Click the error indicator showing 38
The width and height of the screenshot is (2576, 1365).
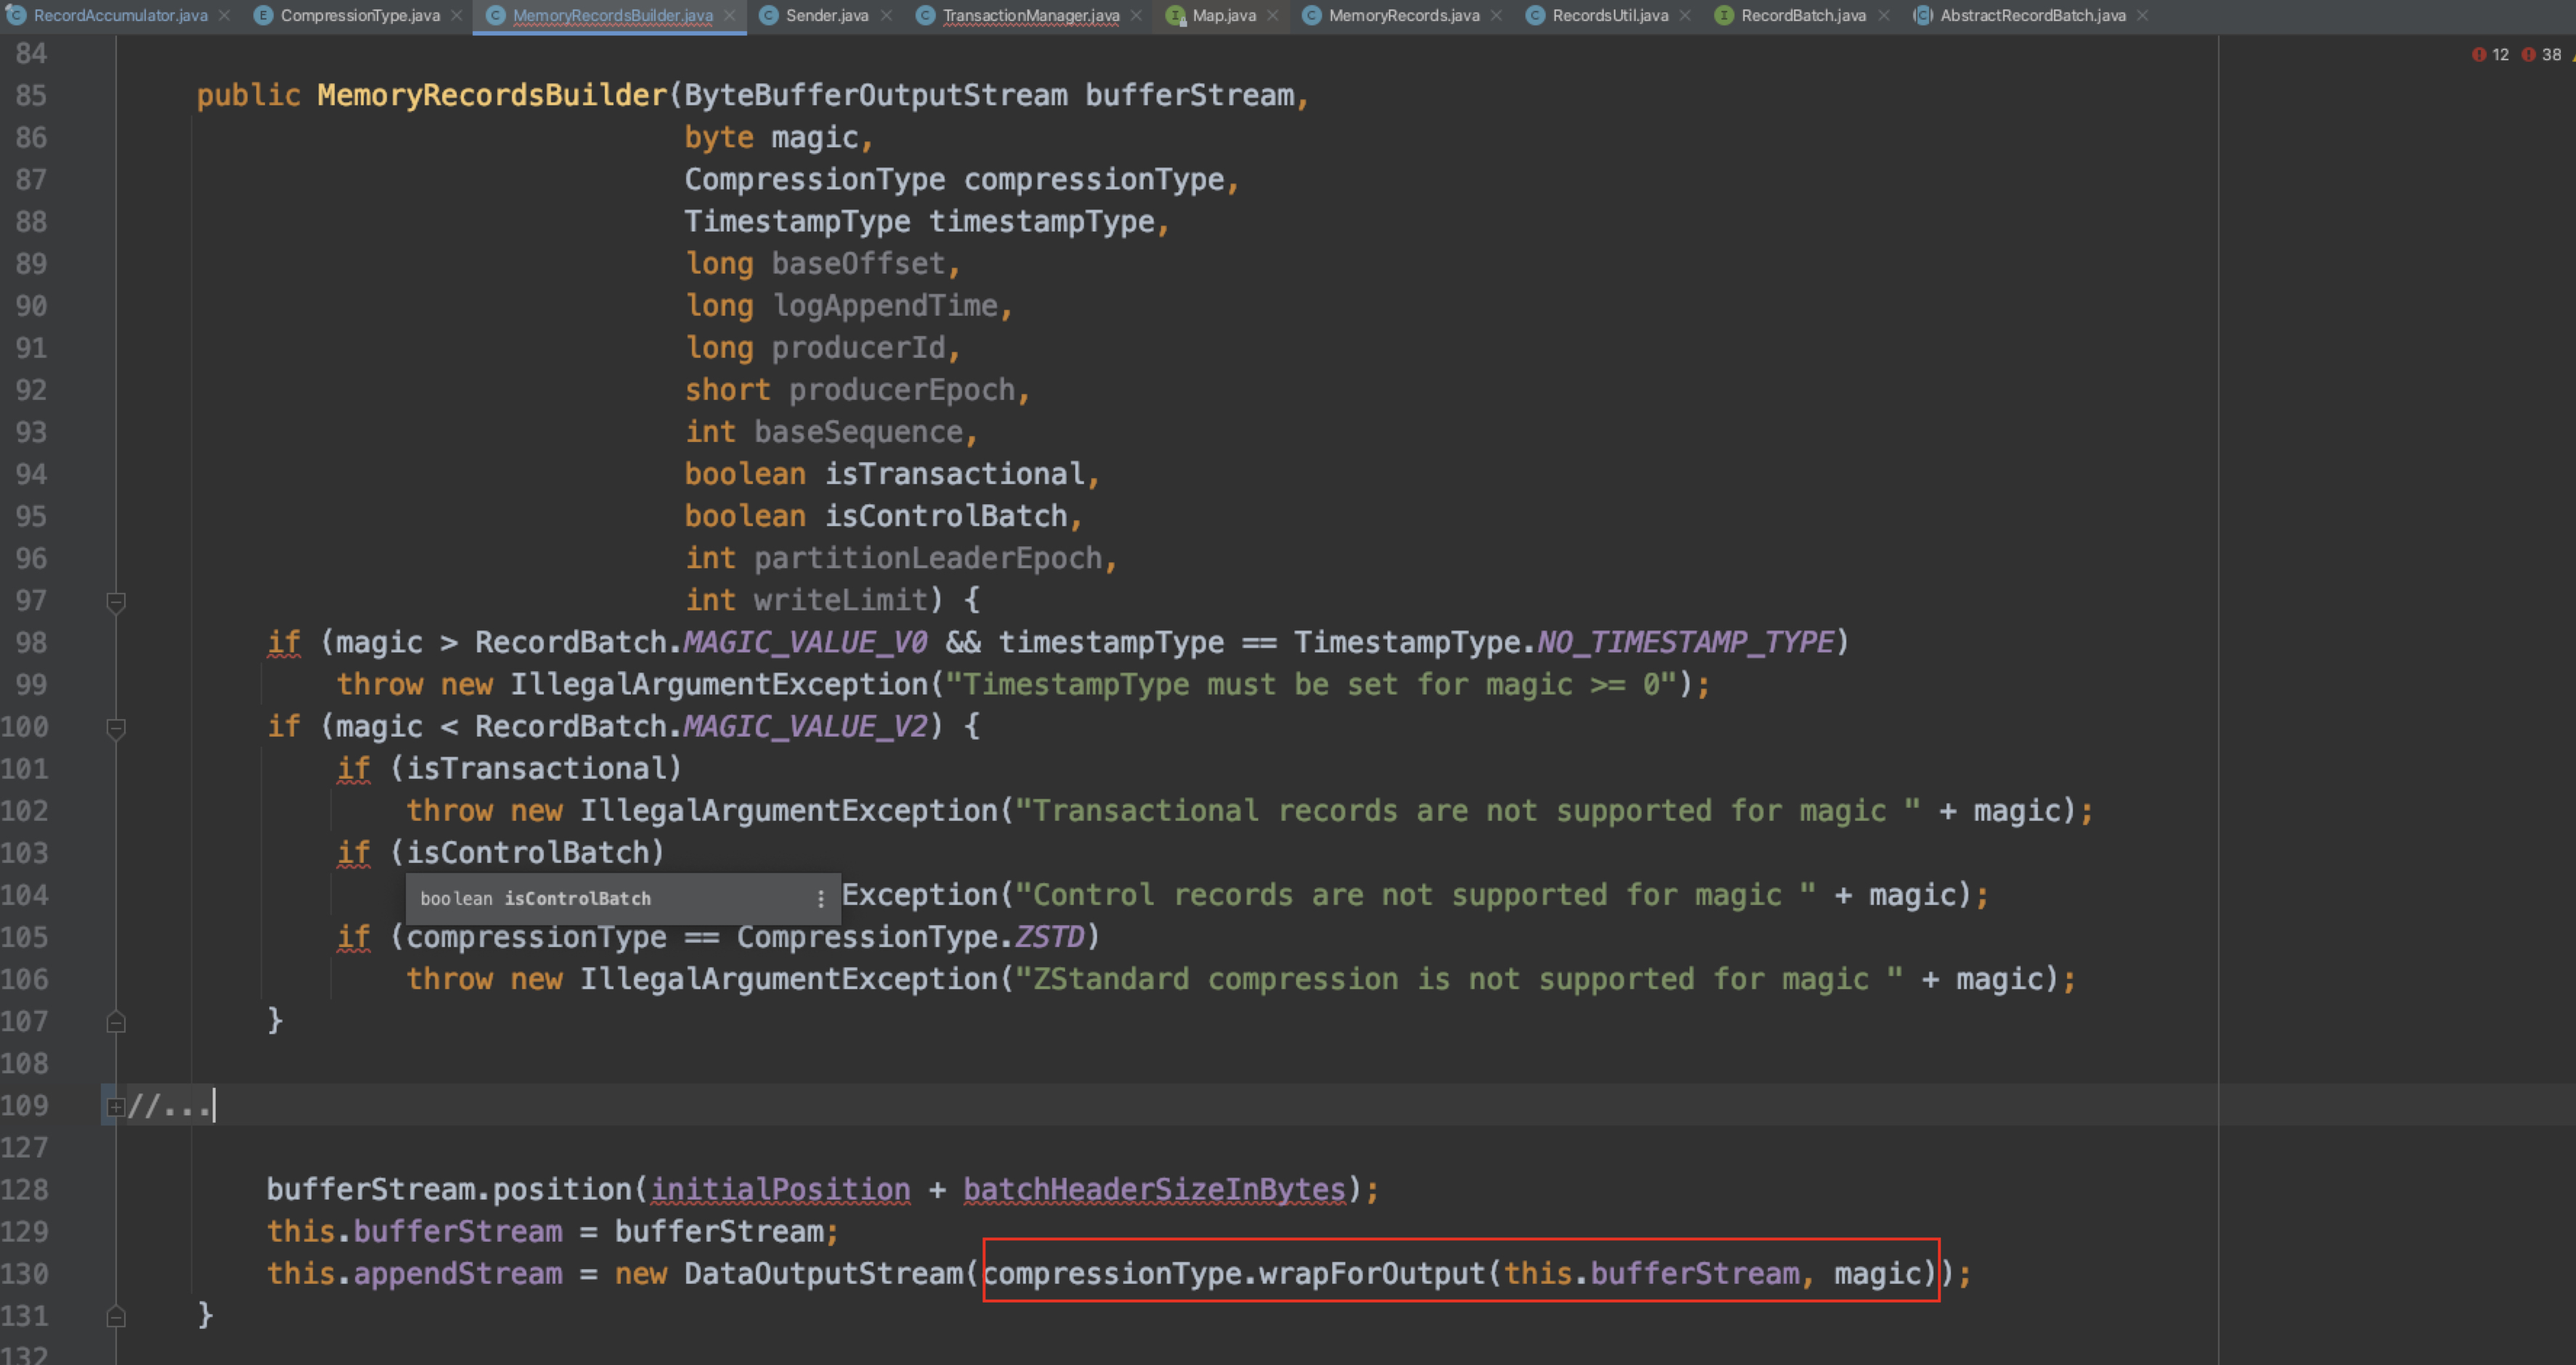click(2538, 54)
